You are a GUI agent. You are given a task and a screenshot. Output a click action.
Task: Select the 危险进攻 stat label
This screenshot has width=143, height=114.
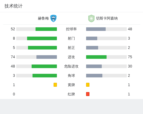(71, 66)
